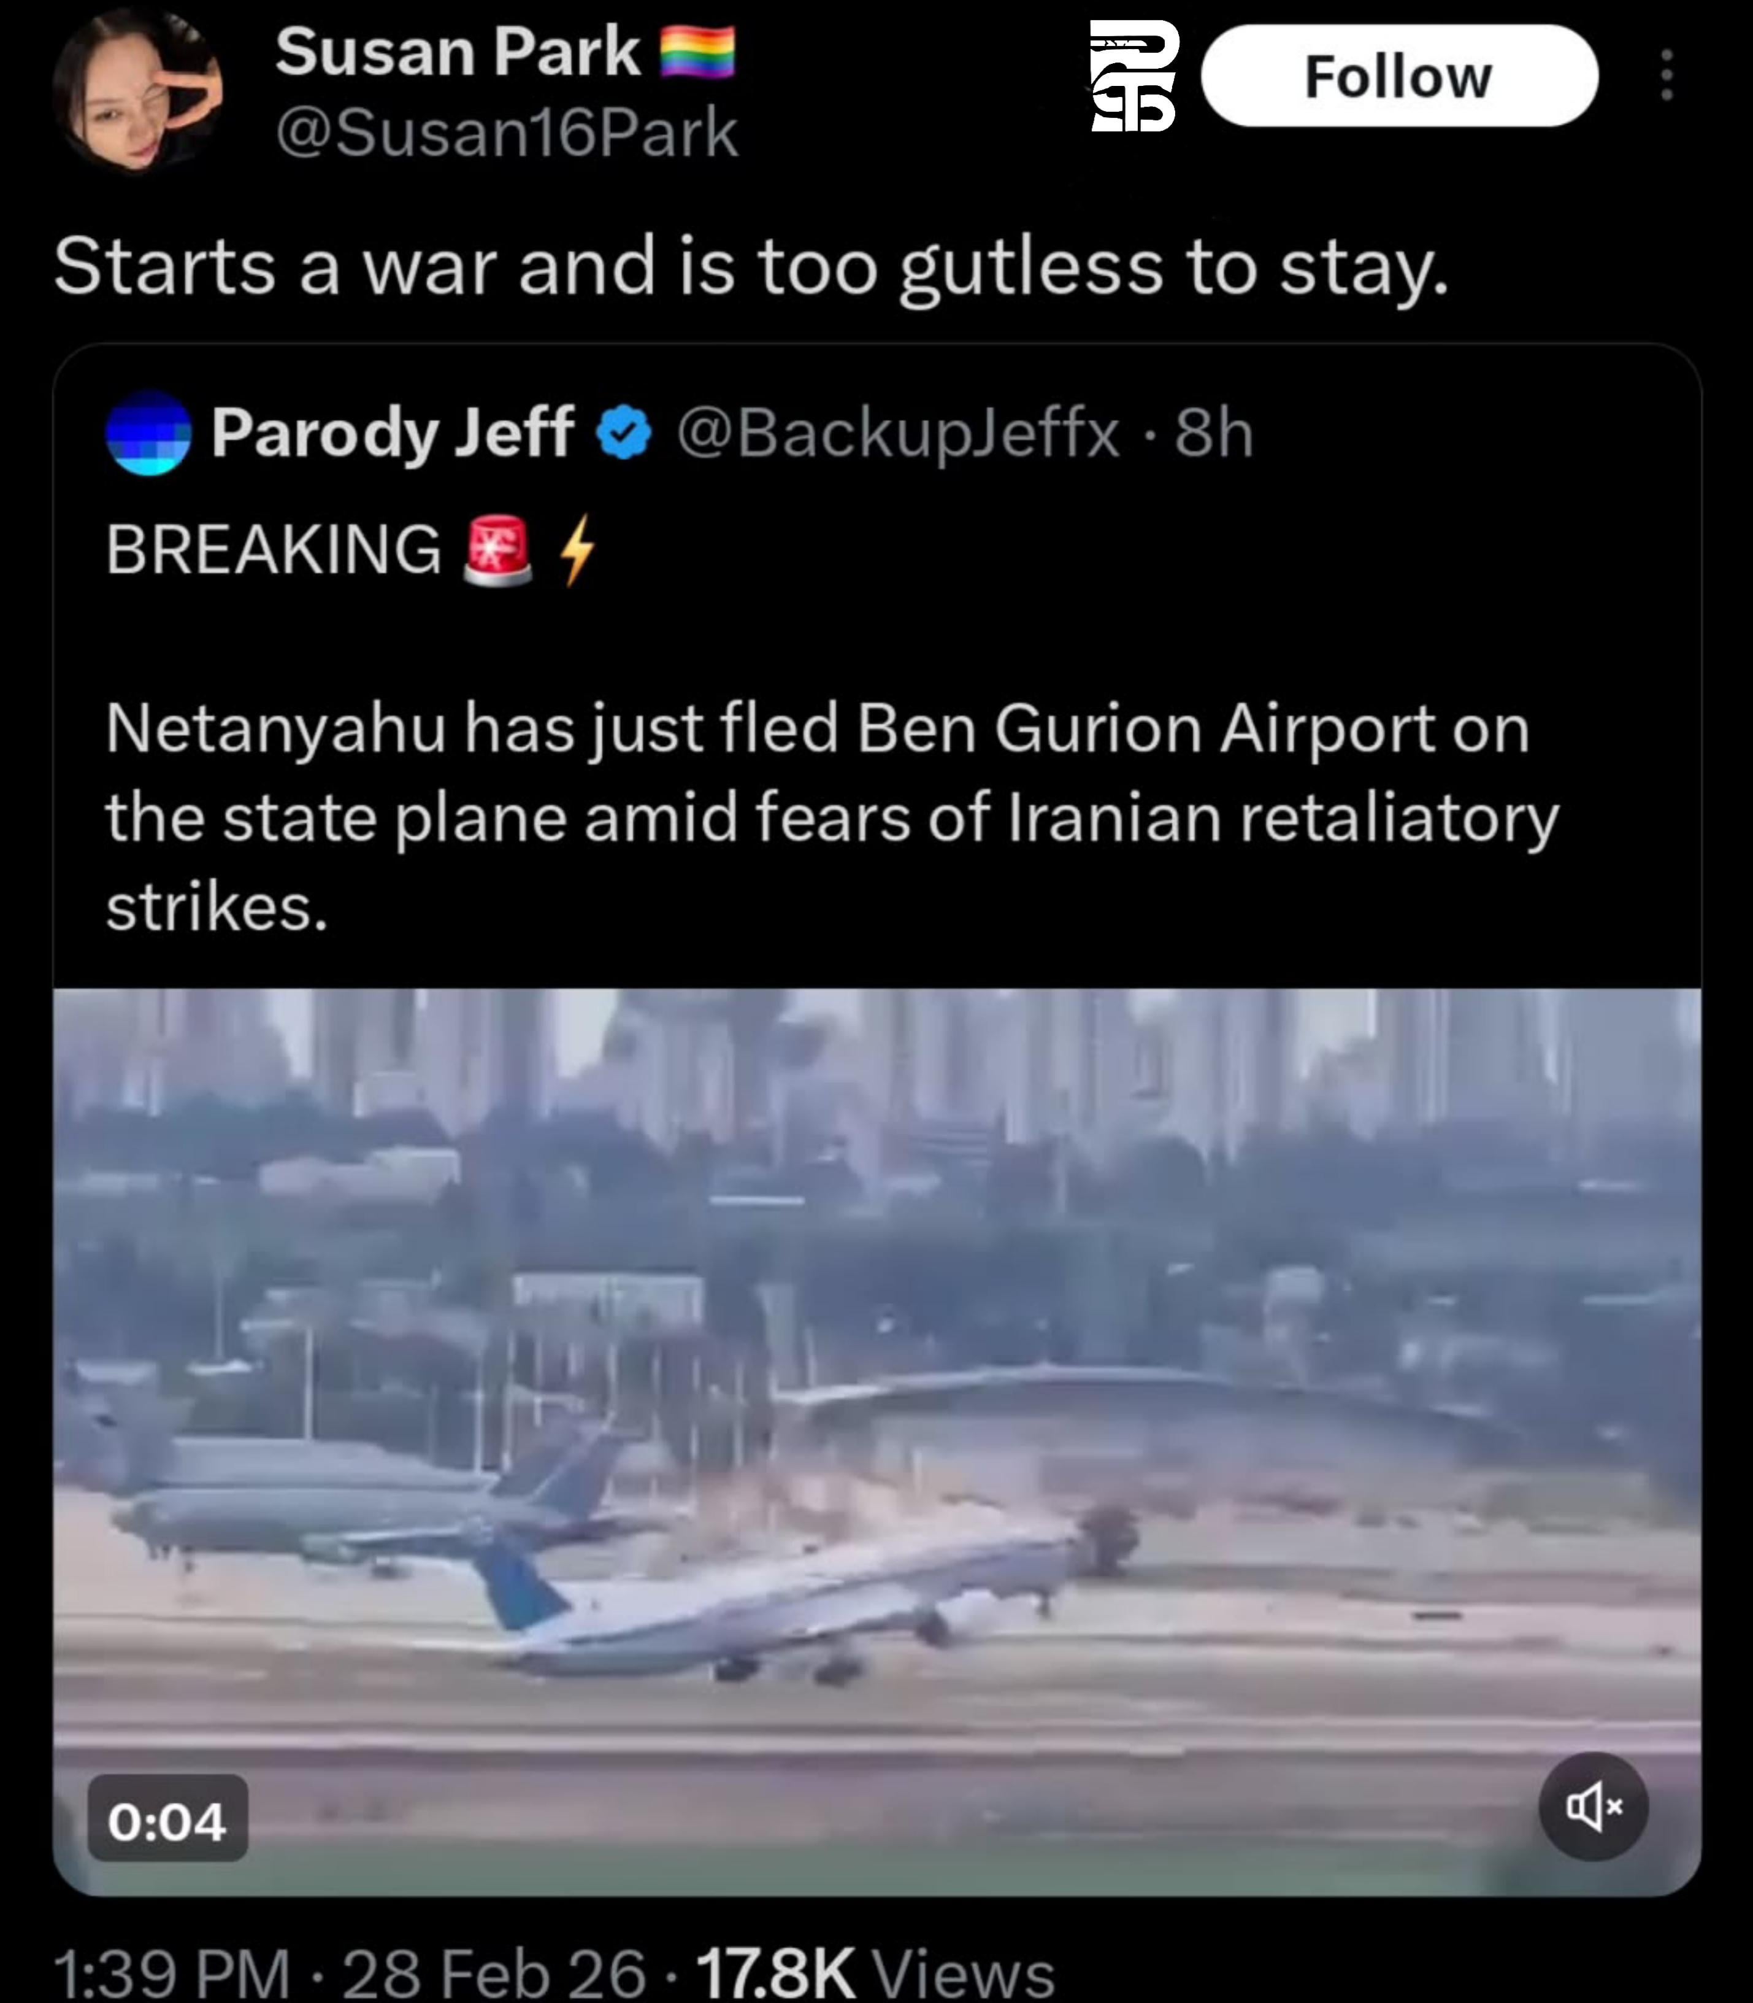The height and width of the screenshot is (2003, 1753).
Task: Unmute the video with the speaker icon
Action: click(1592, 1805)
